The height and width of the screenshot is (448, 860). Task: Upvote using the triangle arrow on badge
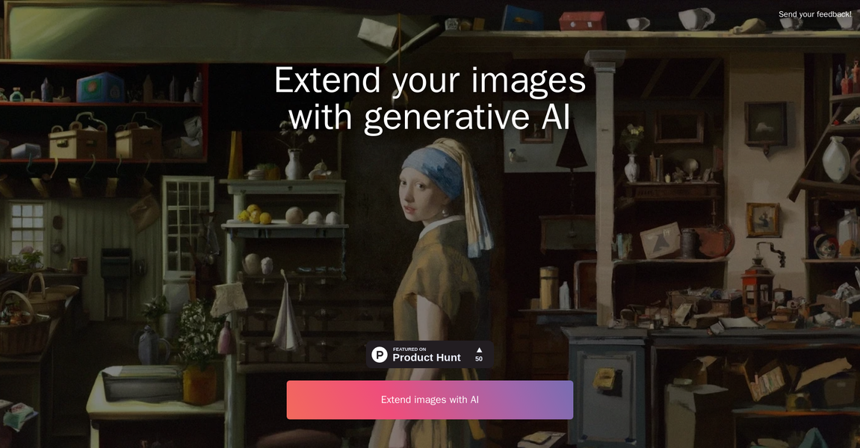point(478,349)
